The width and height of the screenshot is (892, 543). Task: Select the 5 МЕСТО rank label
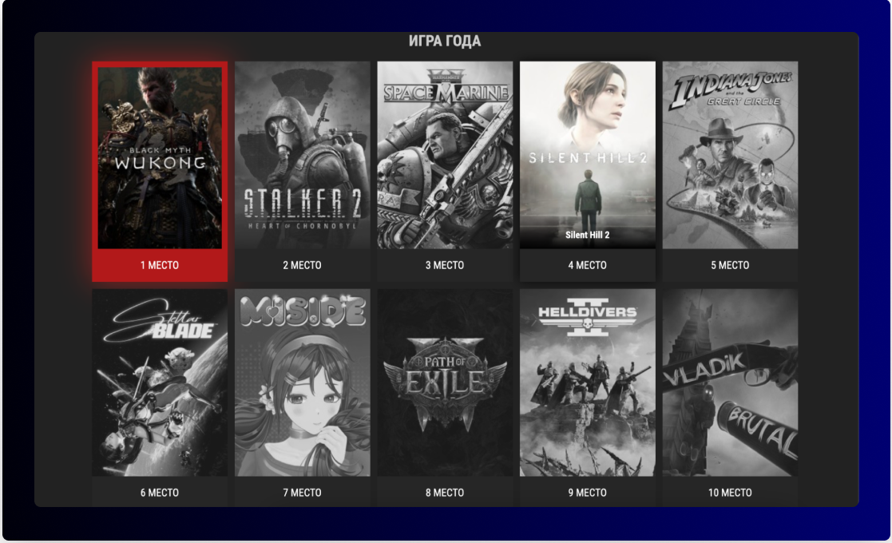click(x=729, y=265)
